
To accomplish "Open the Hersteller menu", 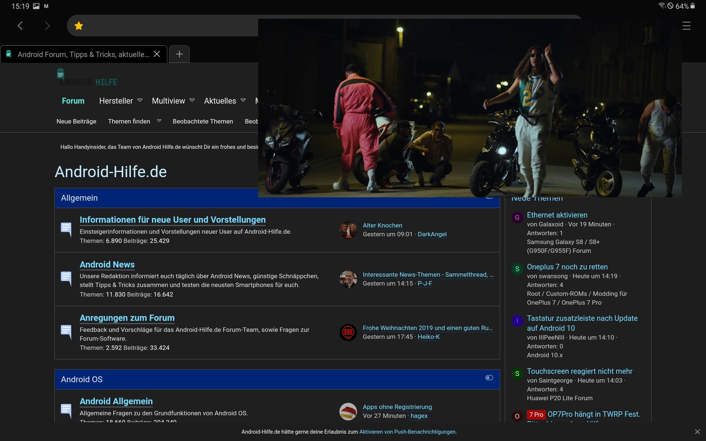I will [116, 101].
